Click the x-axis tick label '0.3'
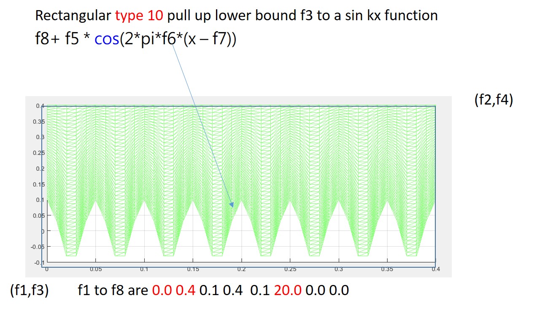This screenshot has width=545, height=309. [x=338, y=269]
